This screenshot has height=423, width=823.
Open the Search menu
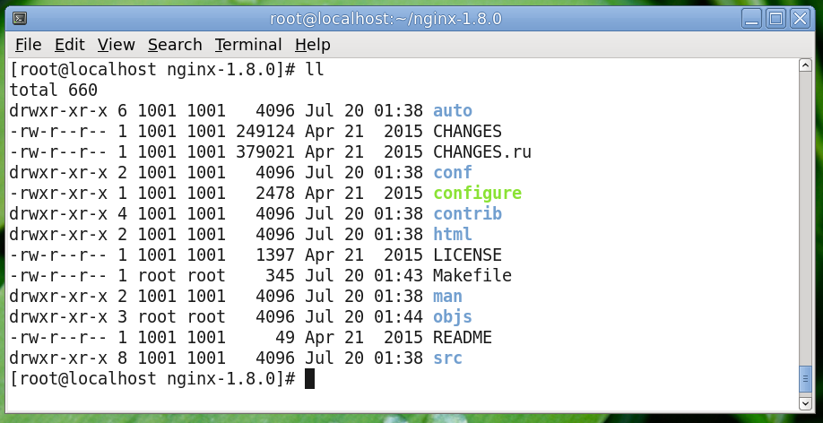click(x=175, y=45)
